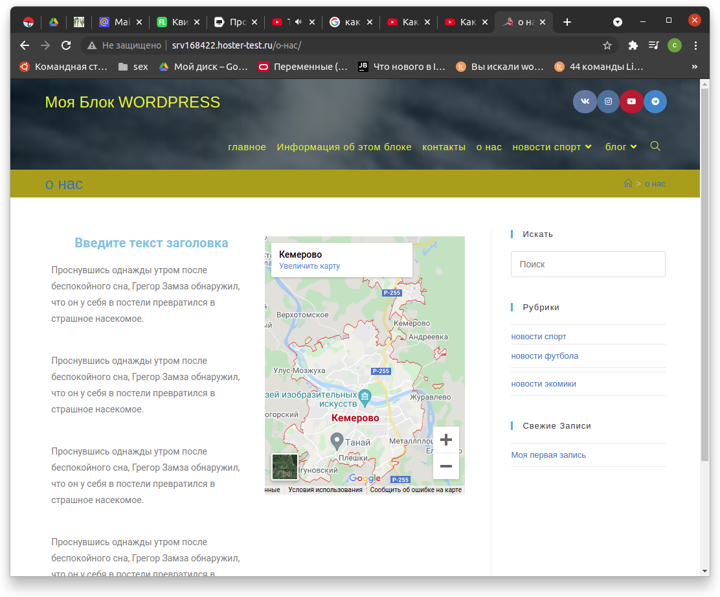Switch map to satellite view thumbnail
Screen dimensions: 720x597
[x=285, y=467]
